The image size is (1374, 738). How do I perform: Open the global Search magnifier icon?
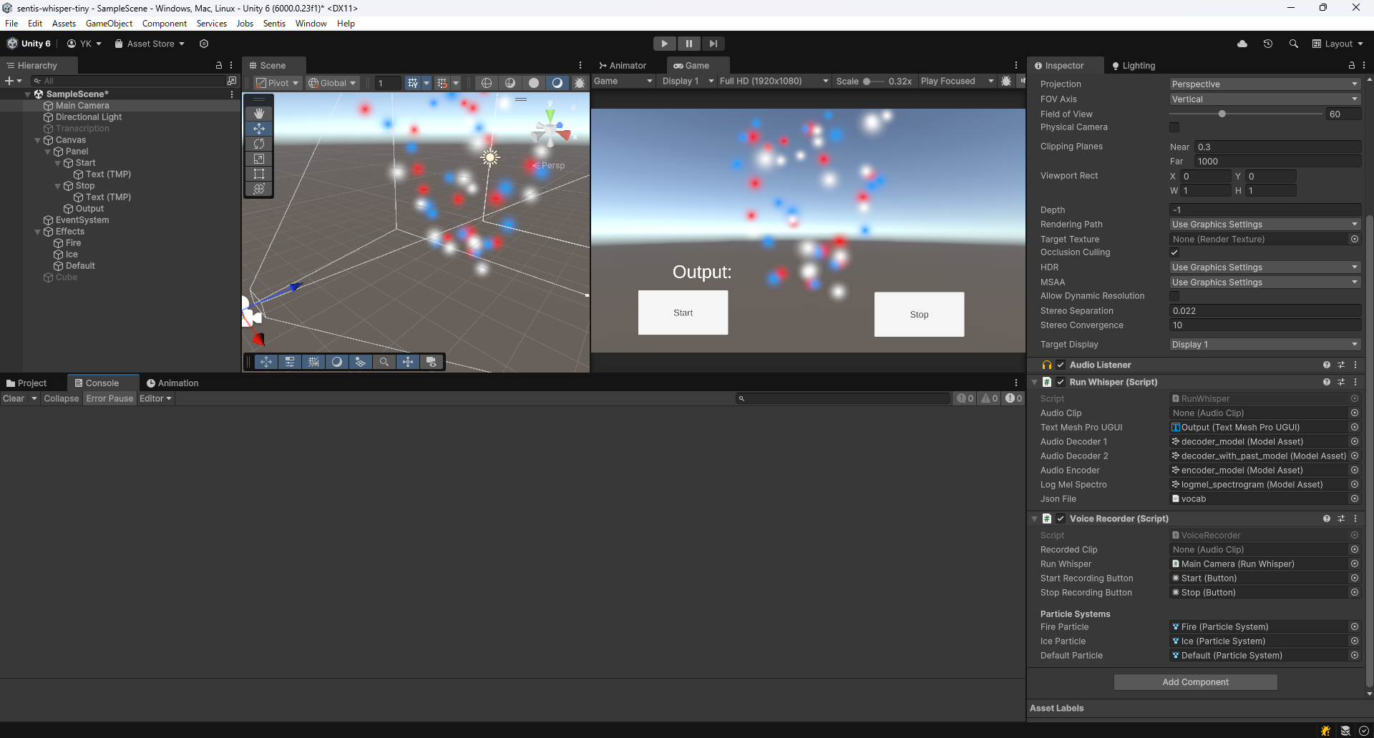coord(1294,44)
